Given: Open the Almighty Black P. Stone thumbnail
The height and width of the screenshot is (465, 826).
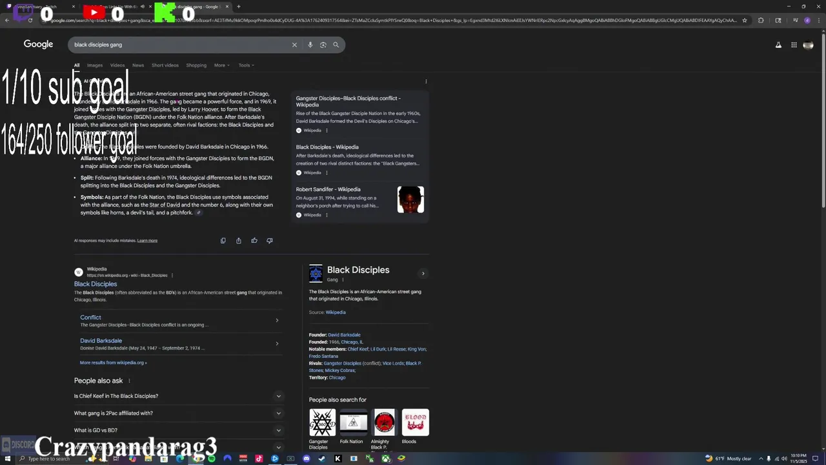Looking at the screenshot, I should [384, 422].
